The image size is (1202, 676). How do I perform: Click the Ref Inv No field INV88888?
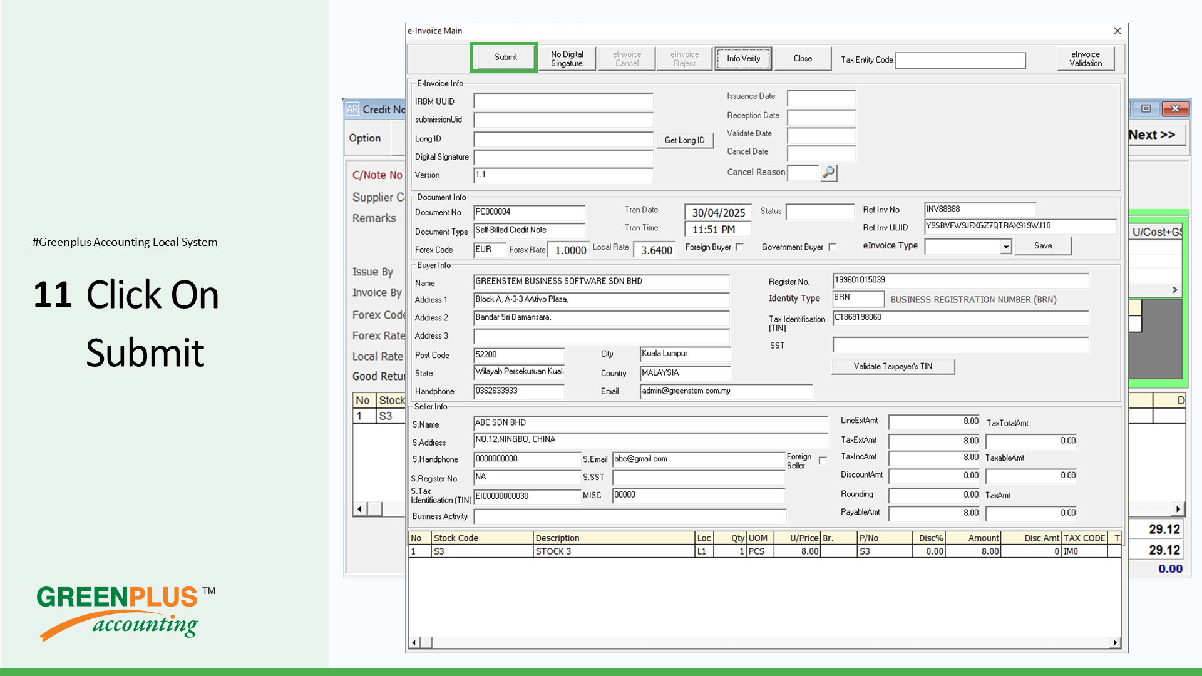pyautogui.click(x=980, y=210)
